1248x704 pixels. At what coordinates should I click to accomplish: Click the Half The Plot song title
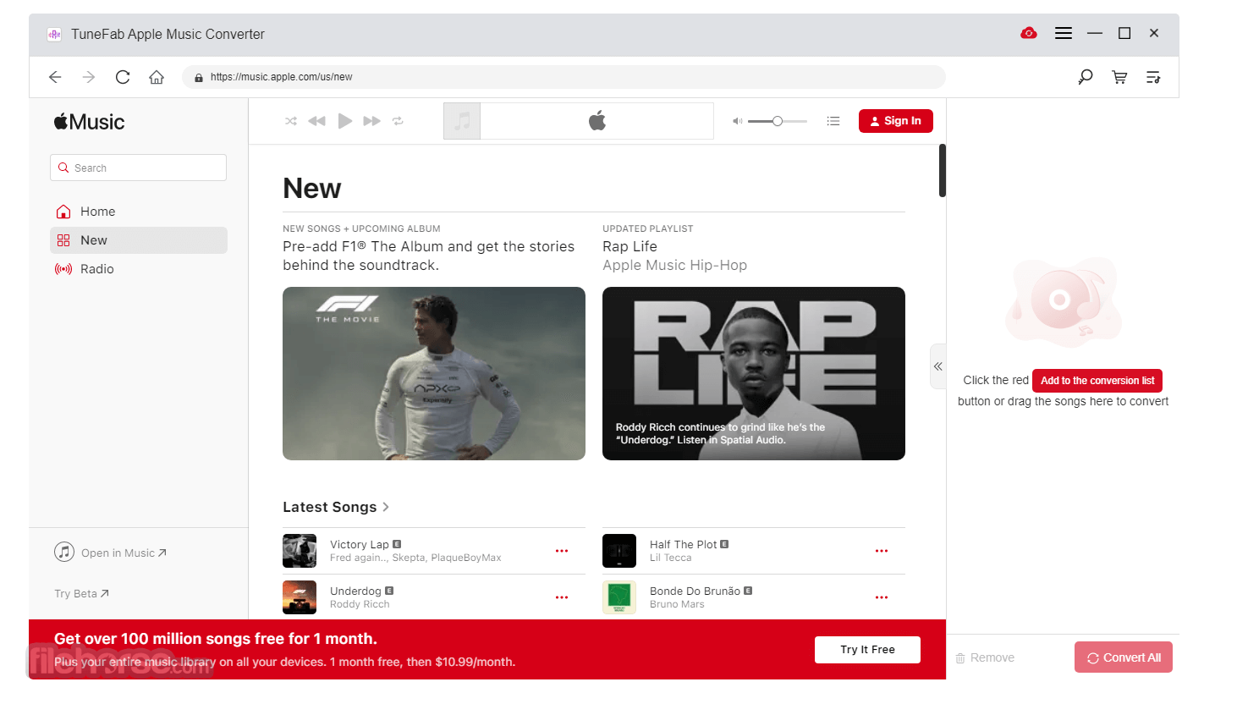(683, 544)
